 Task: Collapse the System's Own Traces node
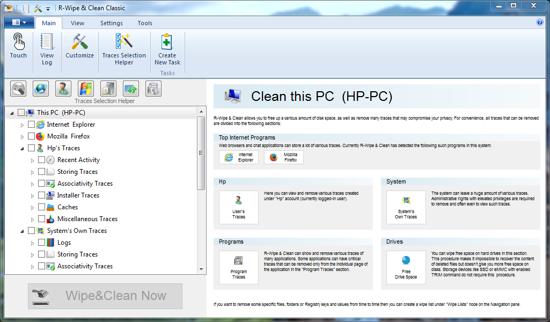point(22,231)
